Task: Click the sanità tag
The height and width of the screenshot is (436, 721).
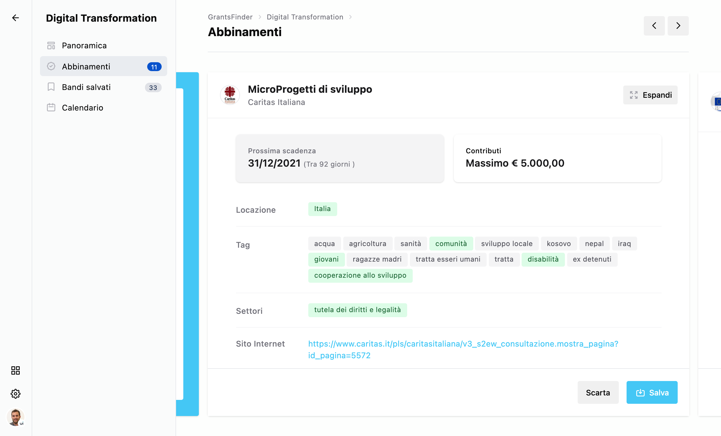Action: click(411, 244)
